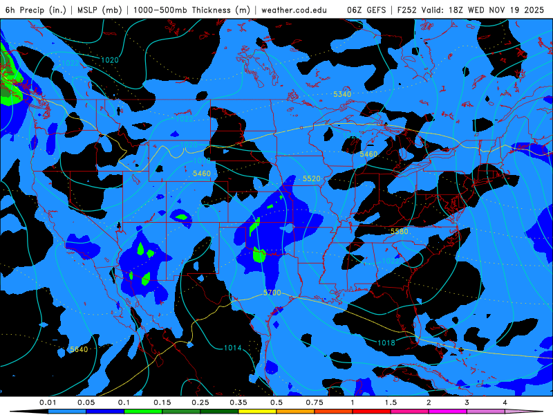Click the 0.75 legend value
Image resolution: width=553 pixels, height=415 pixels.
[x=315, y=403]
